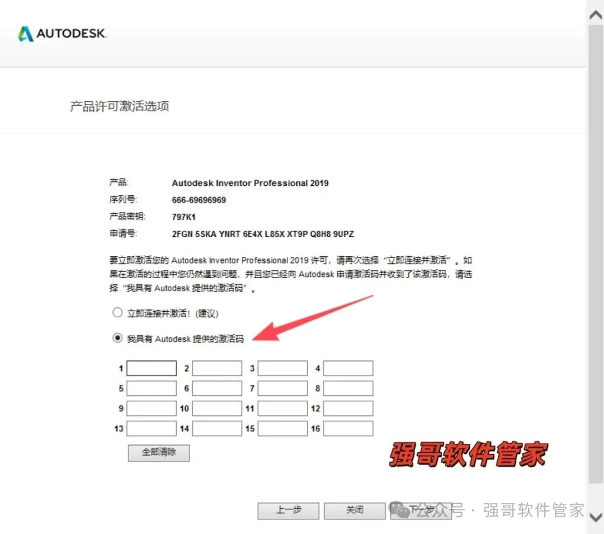Click the 产品密钥 label
The width and height of the screenshot is (604, 534).
(127, 216)
